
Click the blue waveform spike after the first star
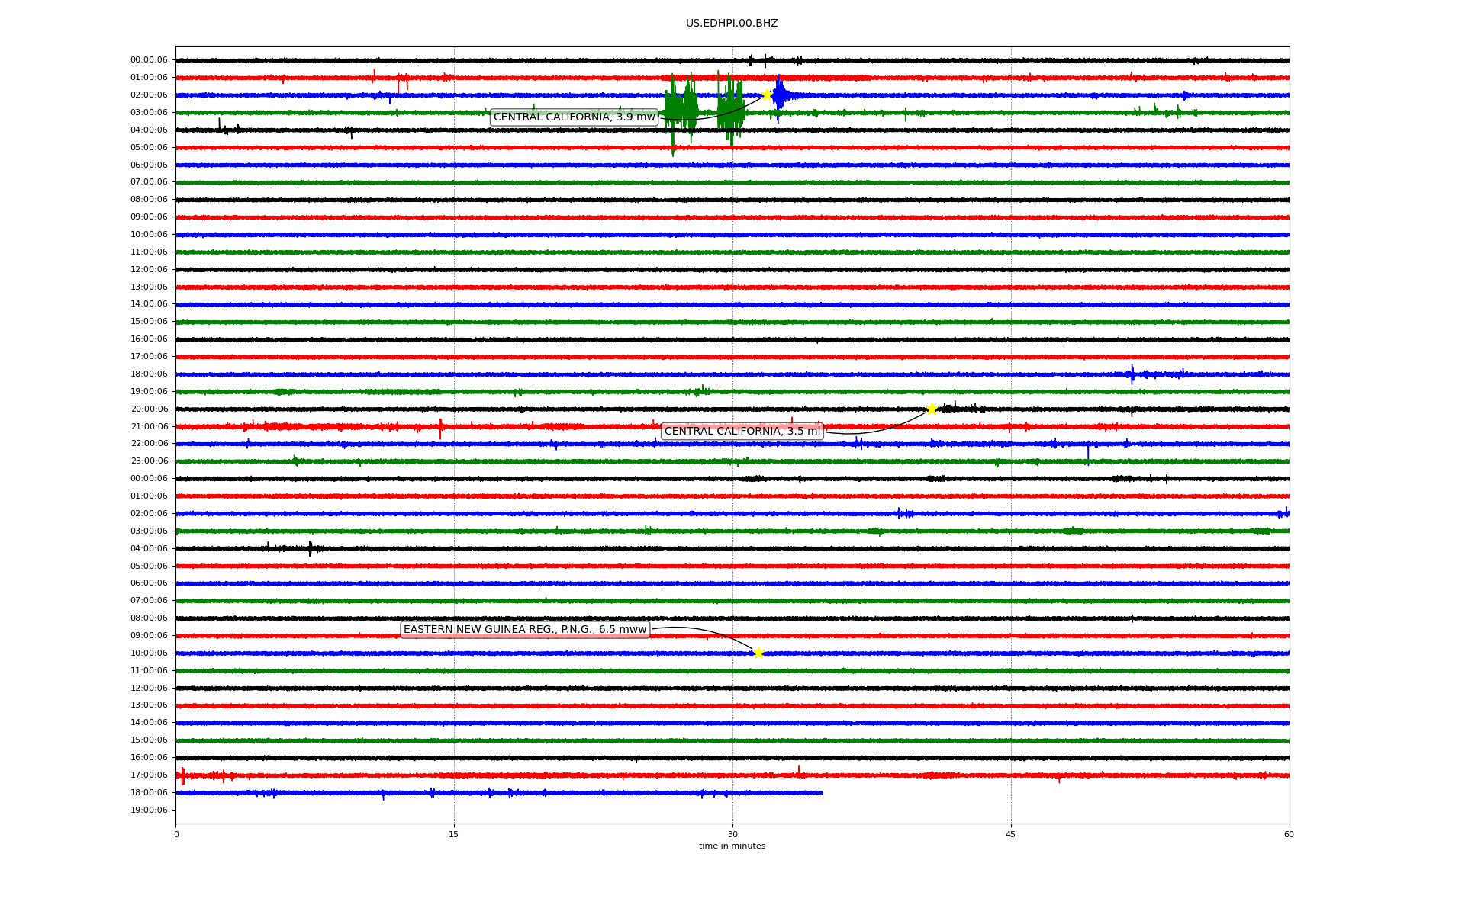click(x=778, y=95)
